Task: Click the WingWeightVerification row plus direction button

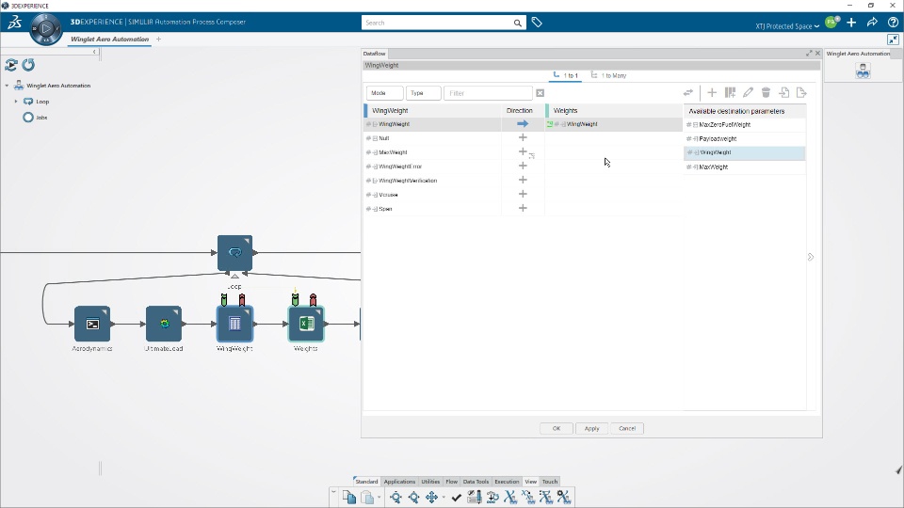Action: click(523, 180)
